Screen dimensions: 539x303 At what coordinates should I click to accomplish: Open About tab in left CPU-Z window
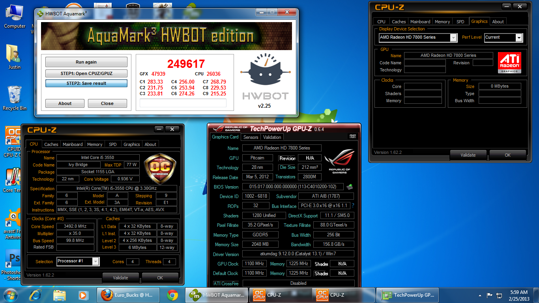[x=150, y=144]
